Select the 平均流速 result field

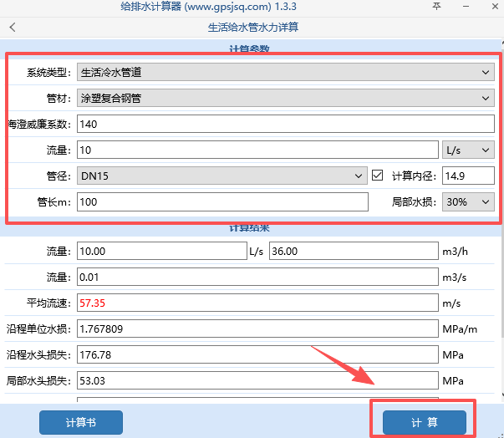[x=256, y=303]
